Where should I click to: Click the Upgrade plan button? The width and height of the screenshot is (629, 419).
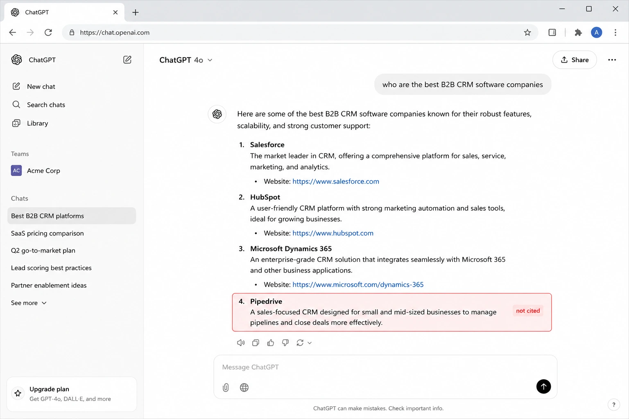(72, 394)
